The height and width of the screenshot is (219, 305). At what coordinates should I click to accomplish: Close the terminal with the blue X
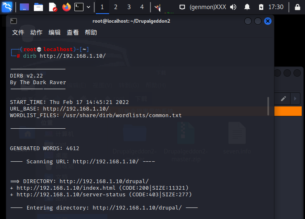[x=268, y=21]
